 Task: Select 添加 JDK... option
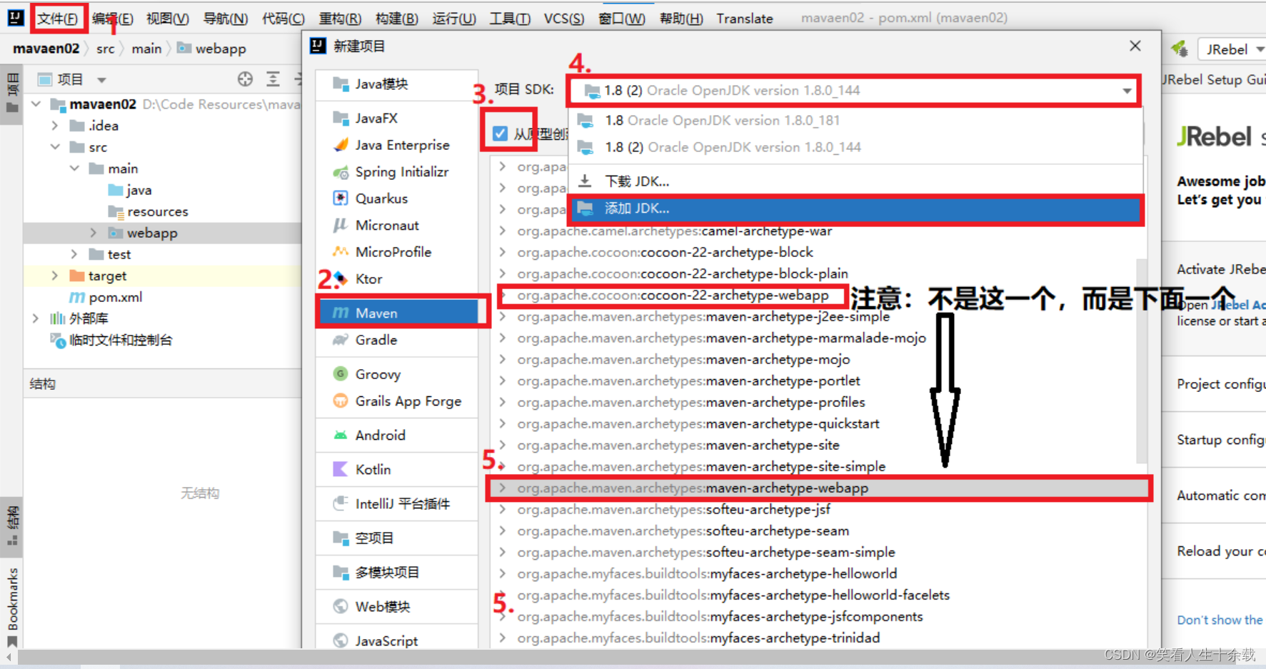855,208
